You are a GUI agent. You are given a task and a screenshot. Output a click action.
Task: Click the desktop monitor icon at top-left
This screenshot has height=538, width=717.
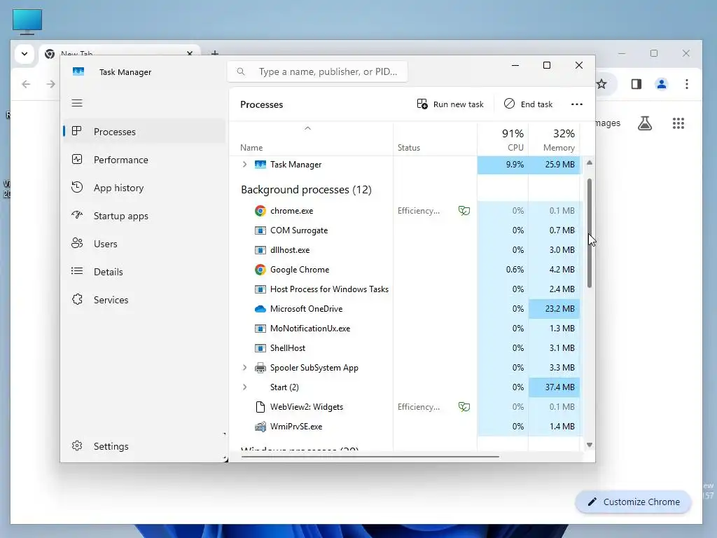(27, 22)
